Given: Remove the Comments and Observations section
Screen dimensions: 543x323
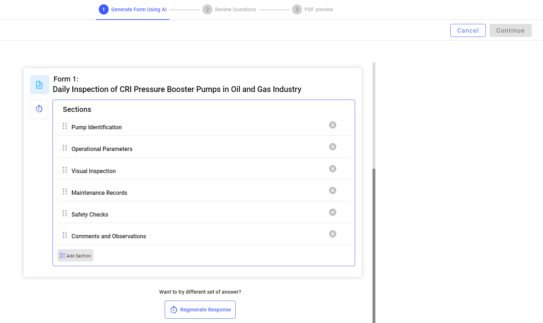Looking at the screenshot, I should coord(333,234).
